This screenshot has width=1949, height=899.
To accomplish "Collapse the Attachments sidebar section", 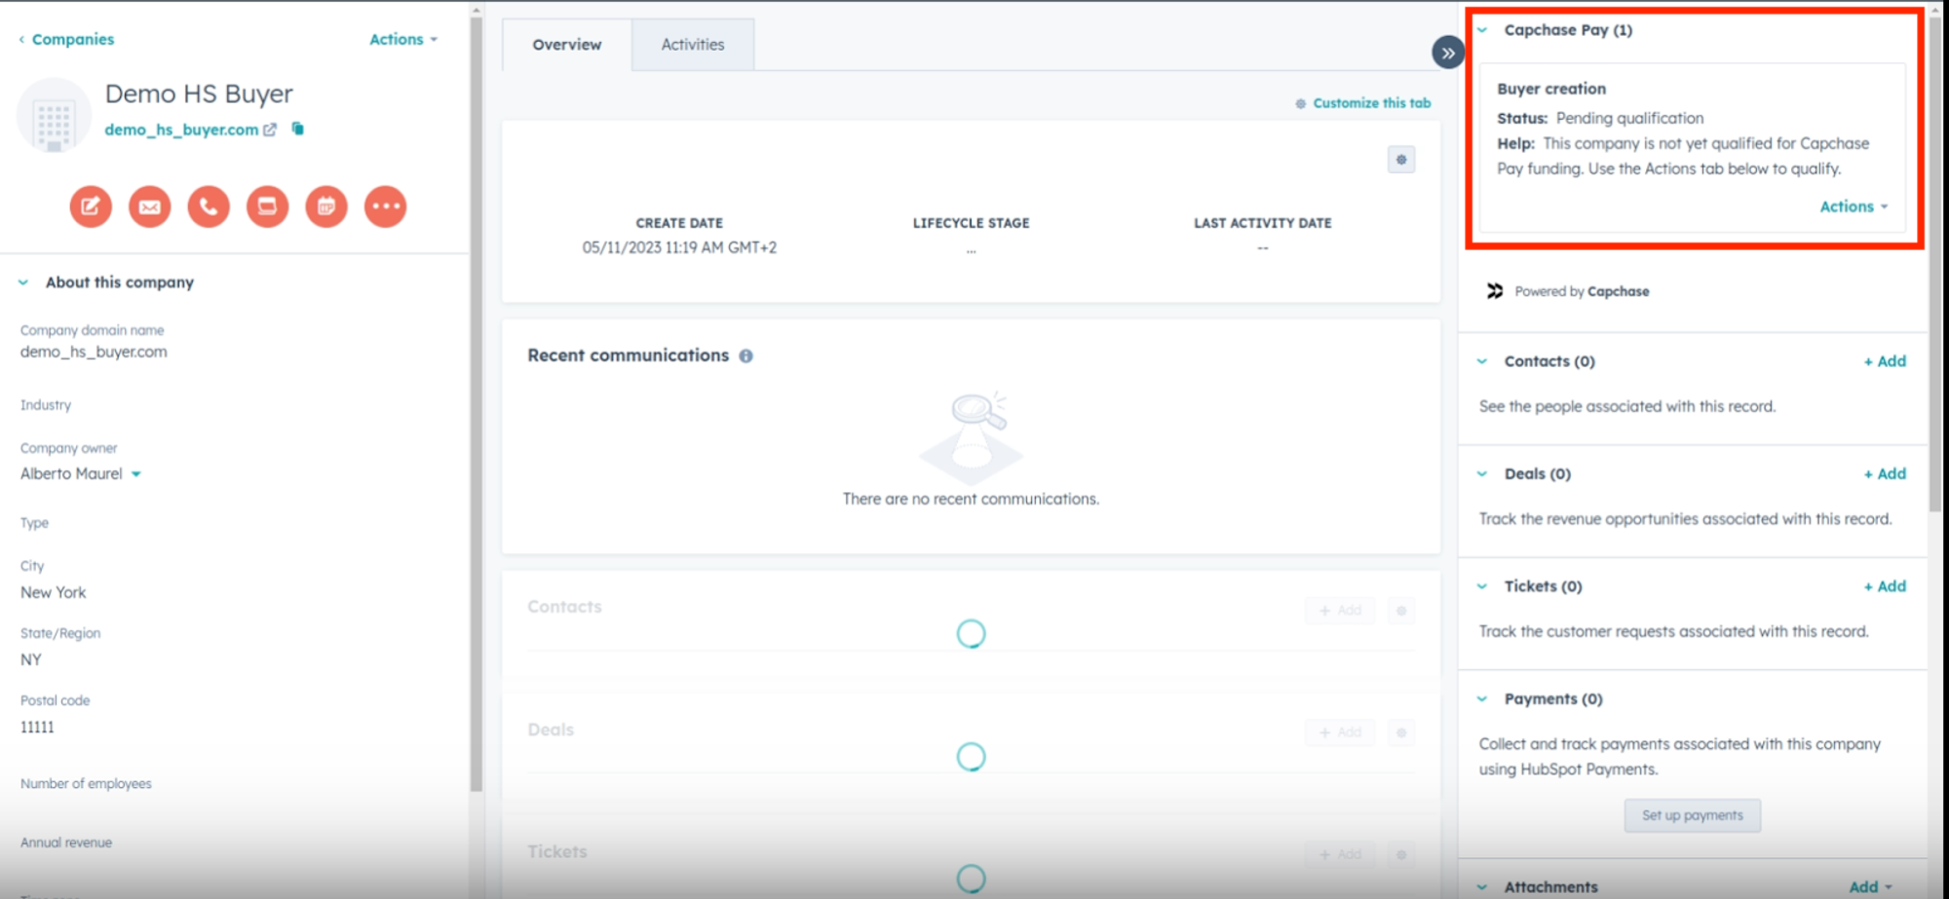I will click(x=1482, y=887).
